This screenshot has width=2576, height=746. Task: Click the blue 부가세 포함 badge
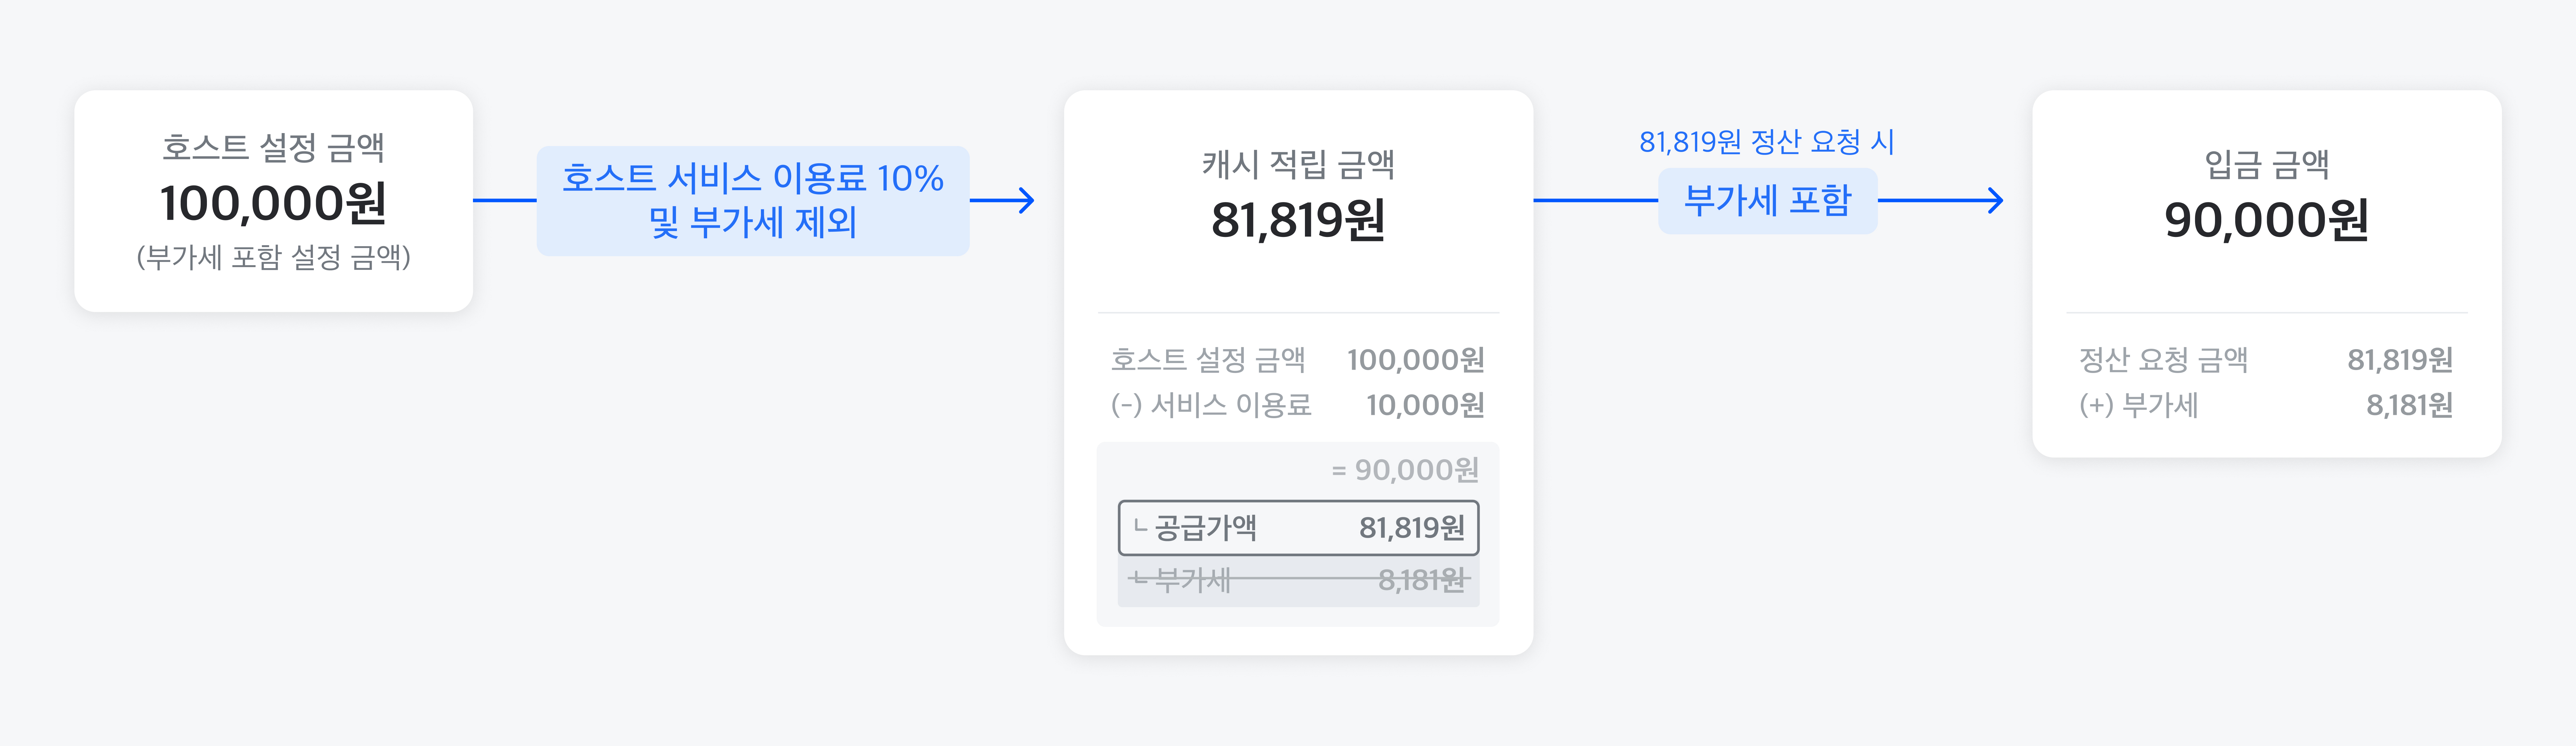click(x=1767, y=201)
